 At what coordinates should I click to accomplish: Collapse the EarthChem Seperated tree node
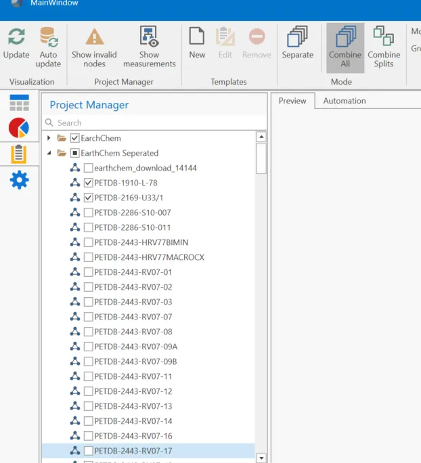tap(49, 153)
